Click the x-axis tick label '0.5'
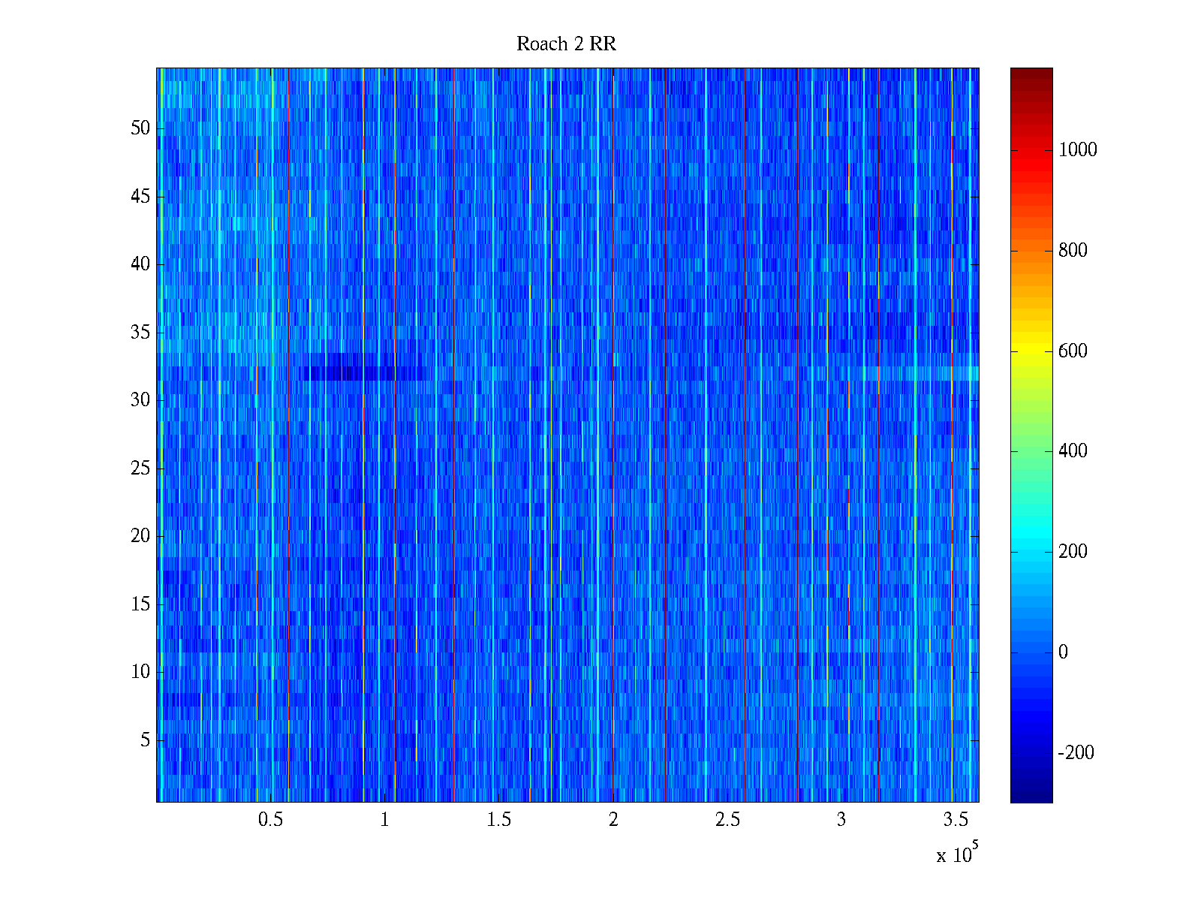Screen dimensions: 1201x901 pos(270,820)
